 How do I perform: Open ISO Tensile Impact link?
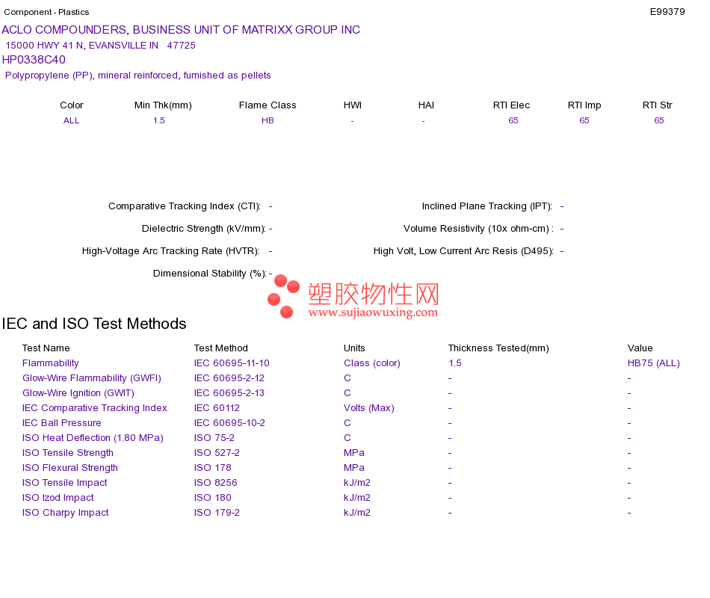coord(65,483)
